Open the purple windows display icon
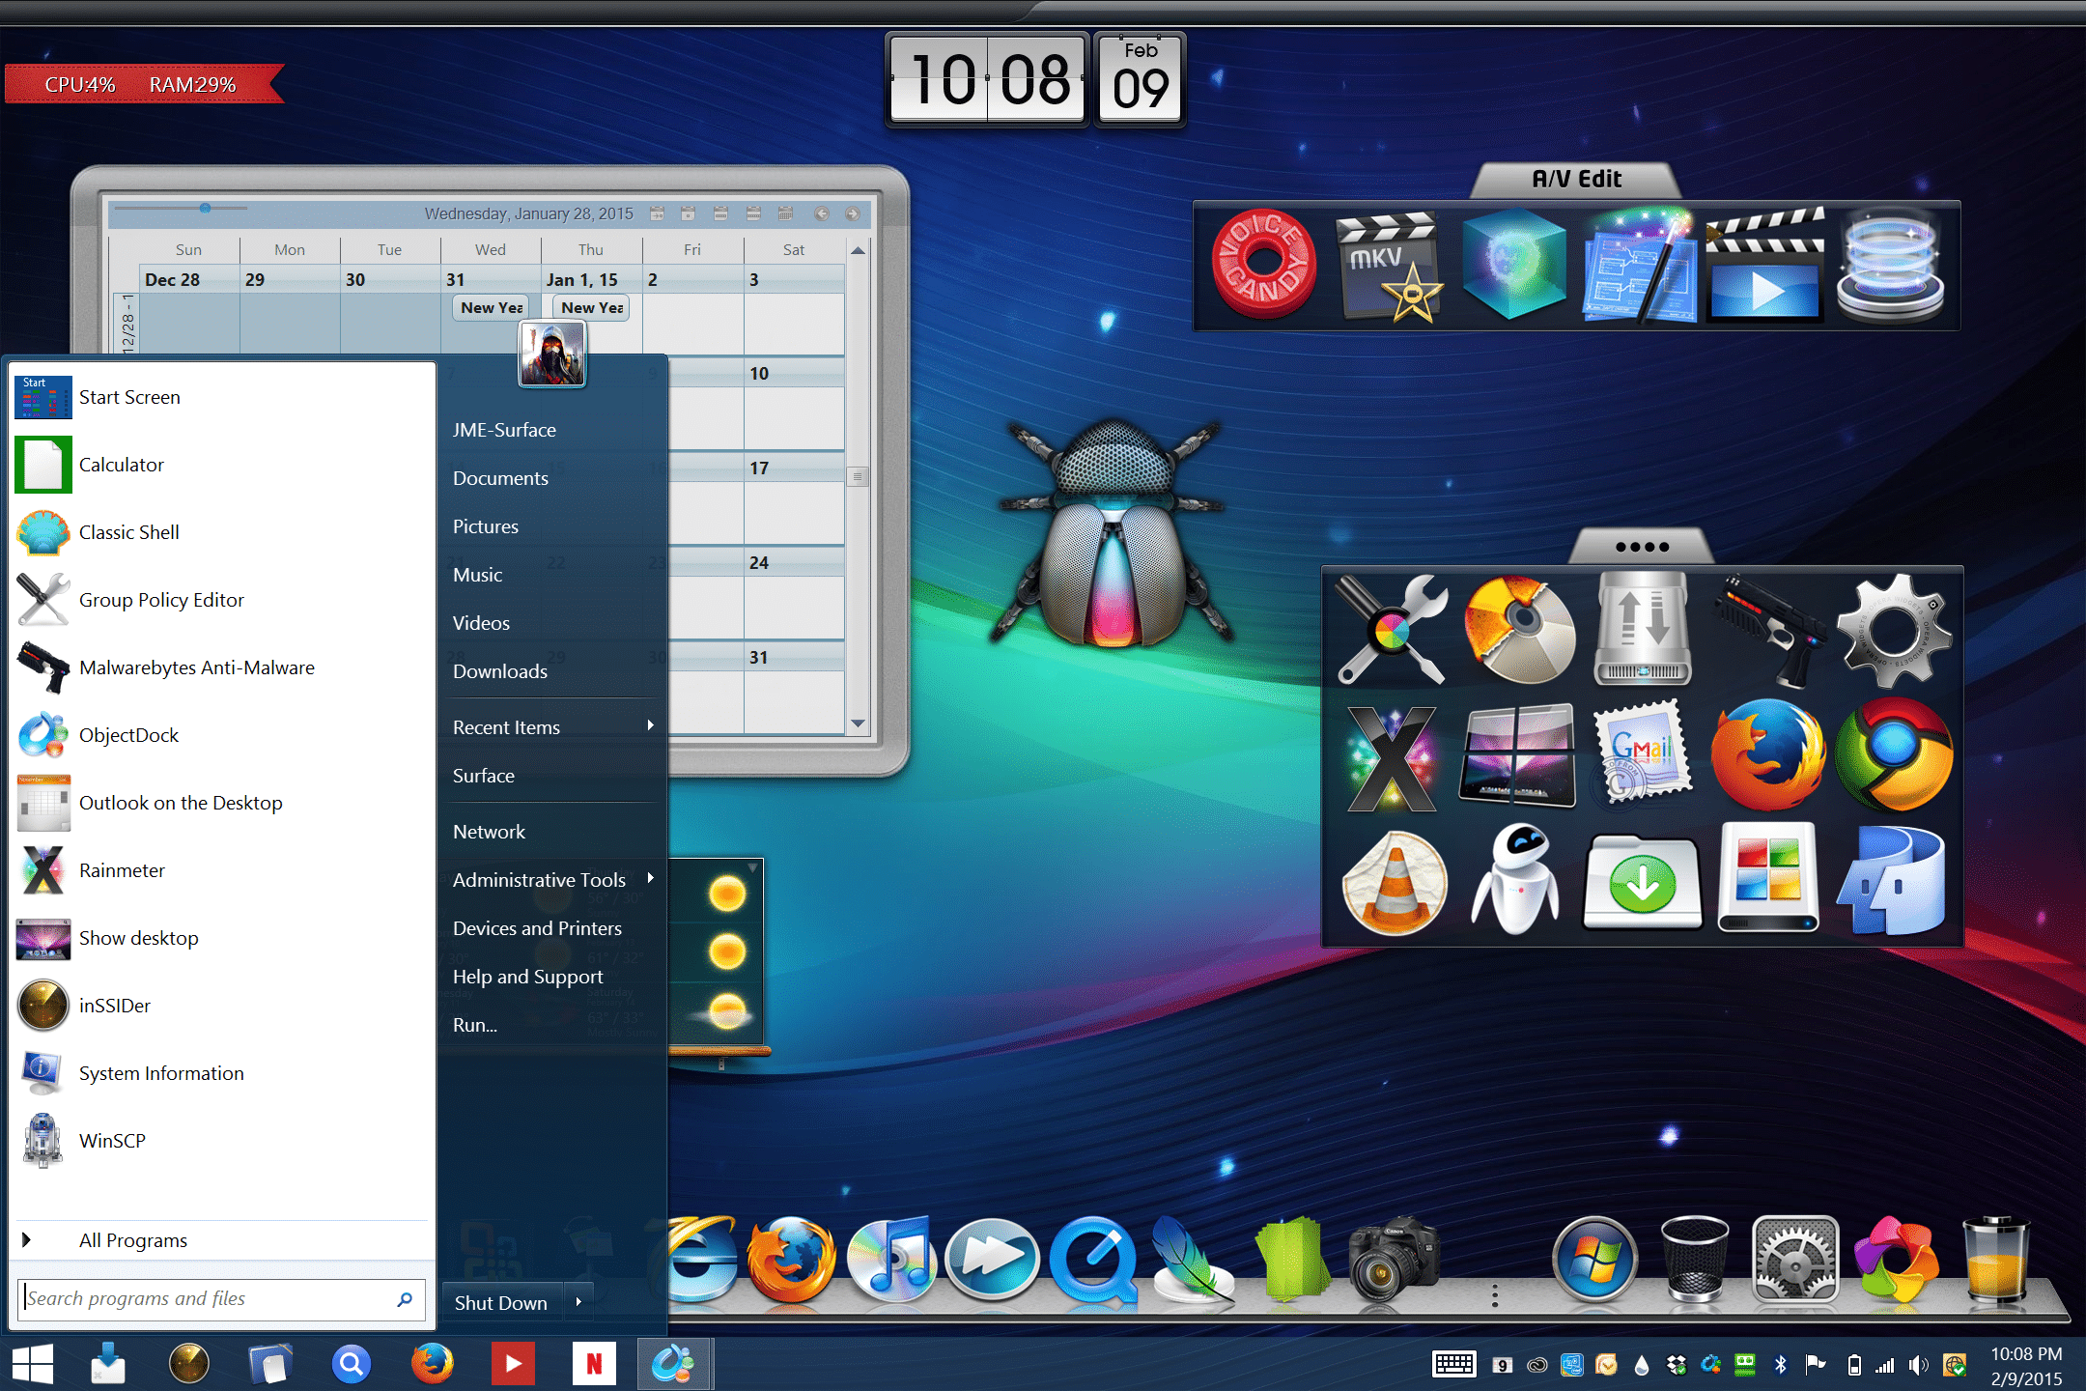The image size is (2086, 1391). [x=1518, y=756]
